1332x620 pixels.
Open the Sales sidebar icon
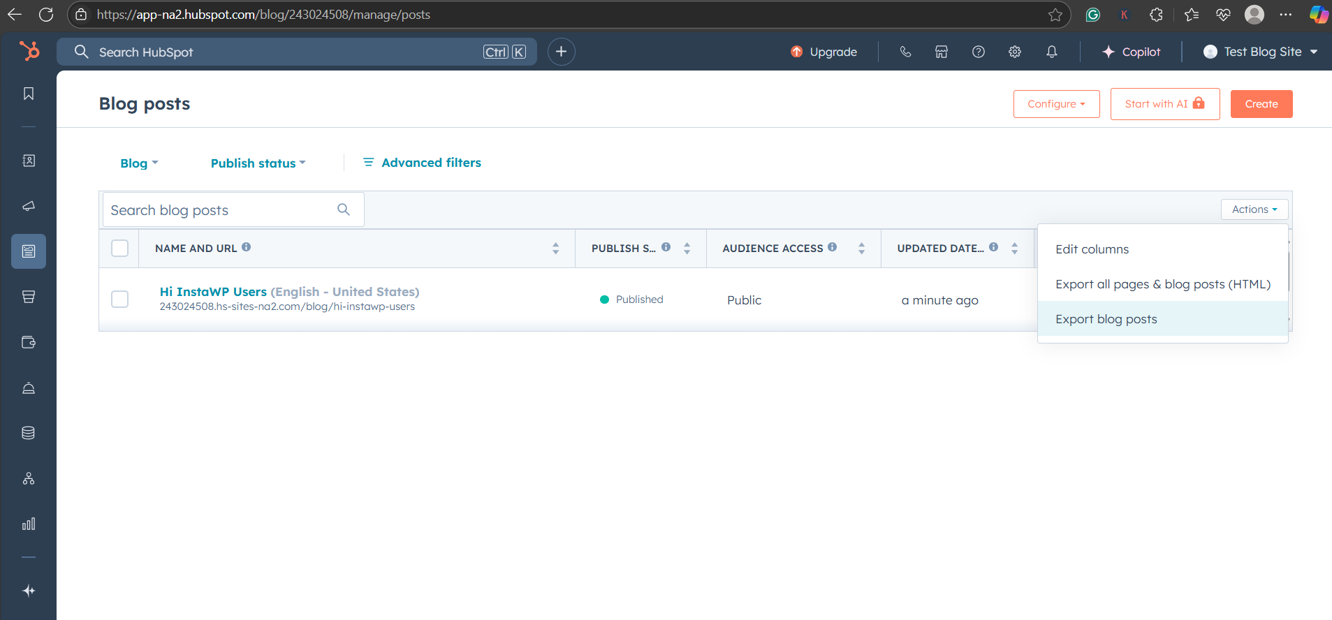pos(29,297)
